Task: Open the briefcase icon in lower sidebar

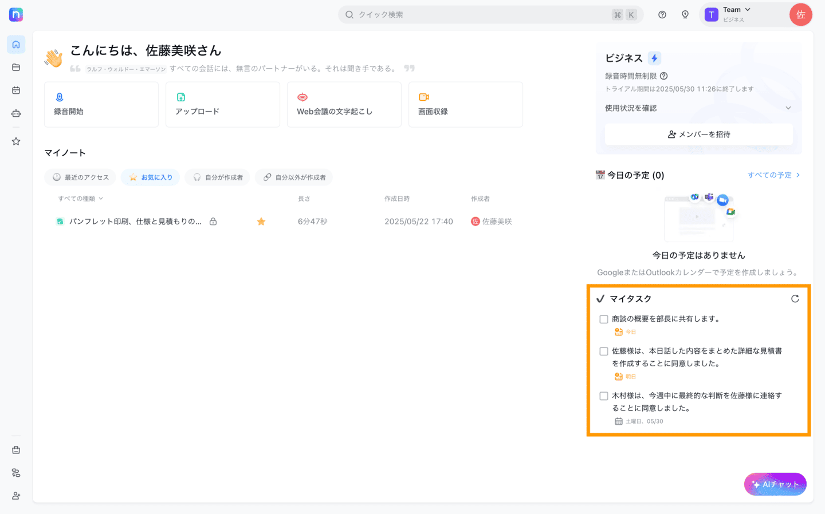Action: coord(16,450)
